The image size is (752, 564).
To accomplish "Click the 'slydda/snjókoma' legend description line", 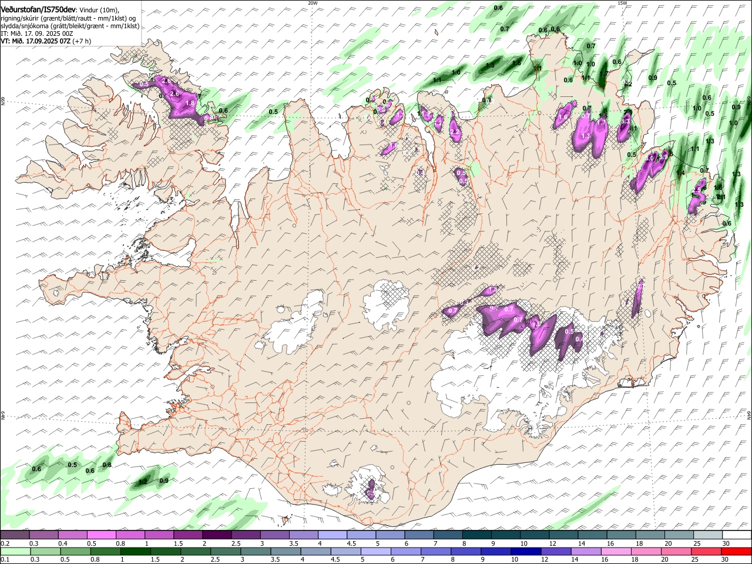I will coord(70,26).
